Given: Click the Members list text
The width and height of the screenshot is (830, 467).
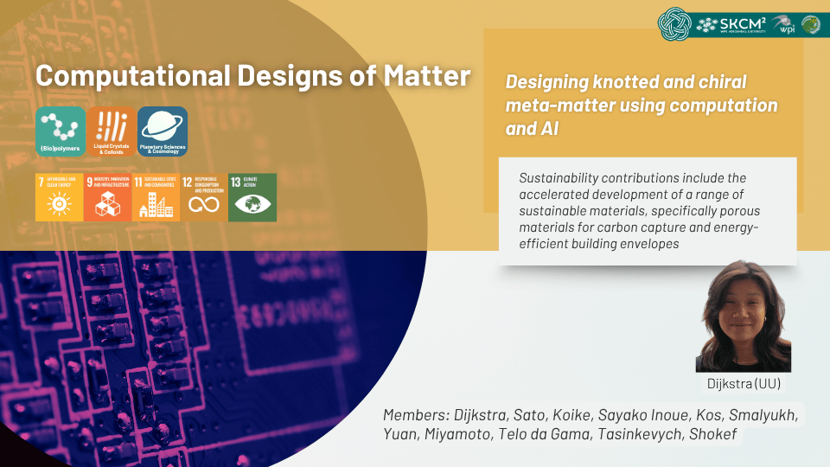Looking at the screenshot, I should click(x=592, y=425).
